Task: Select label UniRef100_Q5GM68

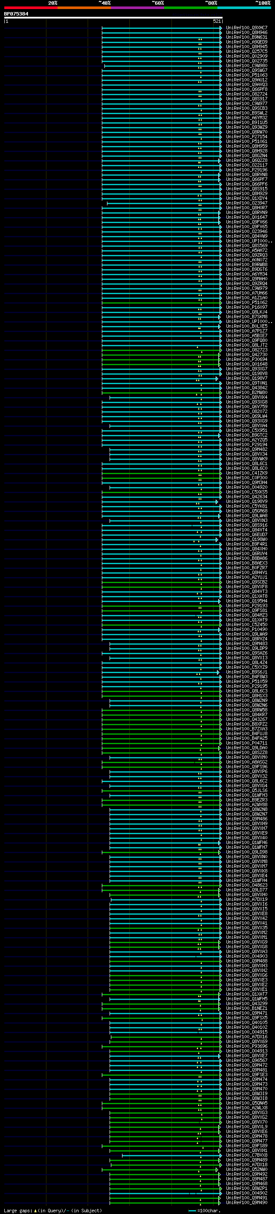Action: coord(247,511)
